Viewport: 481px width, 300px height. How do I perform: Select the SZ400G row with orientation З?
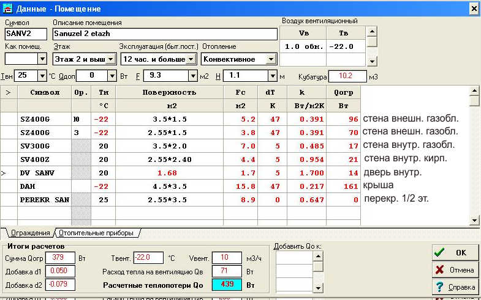coord(45,133)
